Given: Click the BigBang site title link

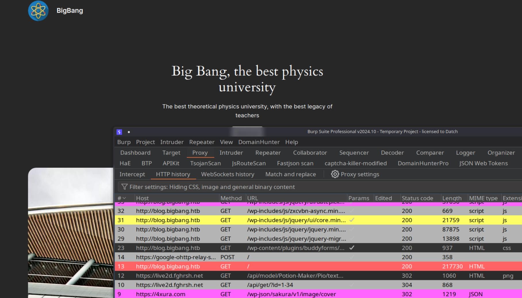Looking at the screenshot, I should (x=70, y=11).
